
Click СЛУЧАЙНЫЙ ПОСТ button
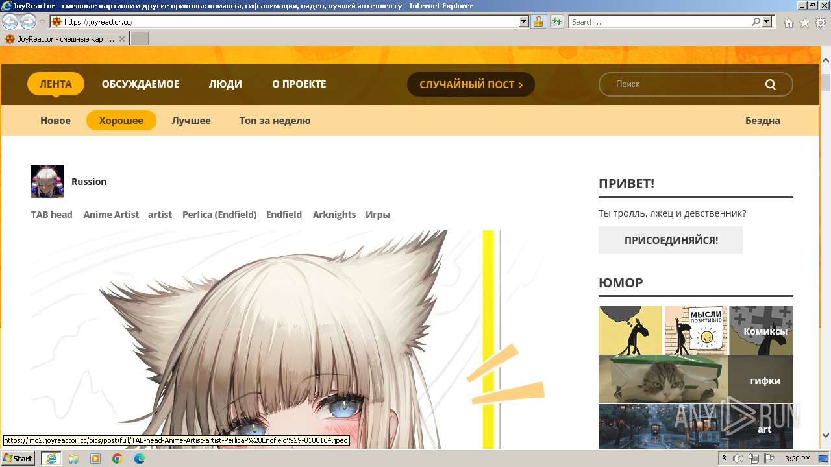coord(471,84)
